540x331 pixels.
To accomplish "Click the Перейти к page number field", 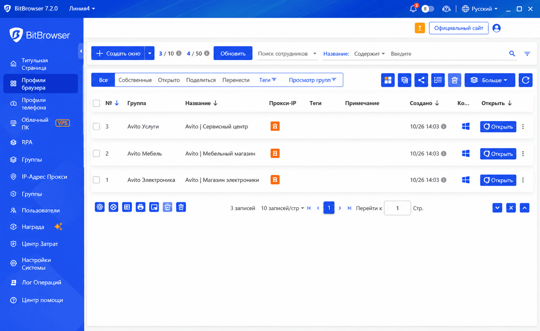I will [x=397, y=208].
